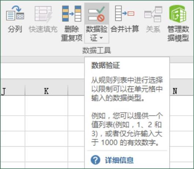Open the 合并计算 Consolidate tool icon
This screenshot has width=194, height=169.
[124, 14]
